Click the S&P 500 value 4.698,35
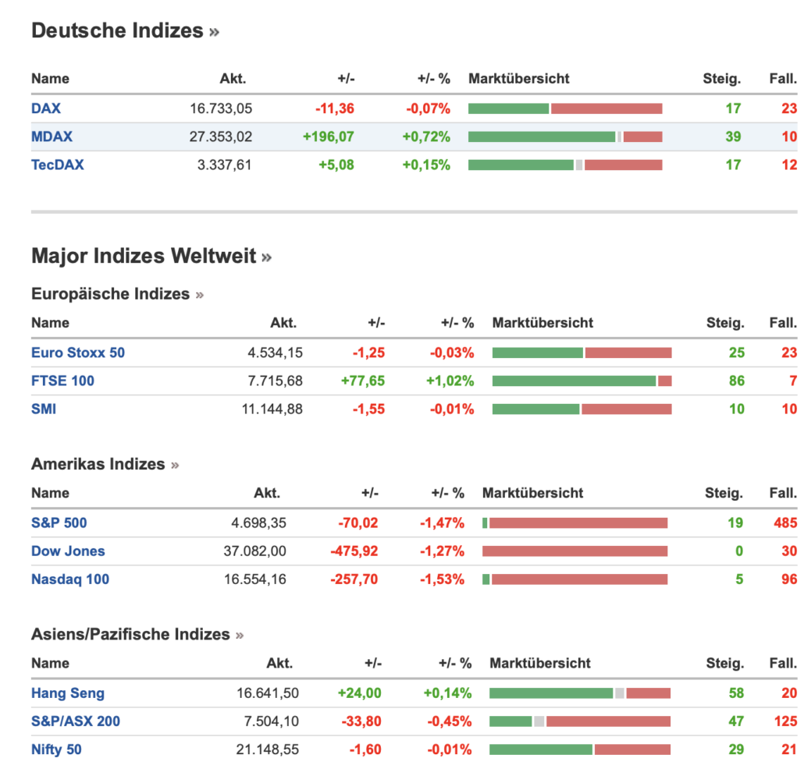The height and width of the screenshot is (783, 804). [x=259, y=523]
